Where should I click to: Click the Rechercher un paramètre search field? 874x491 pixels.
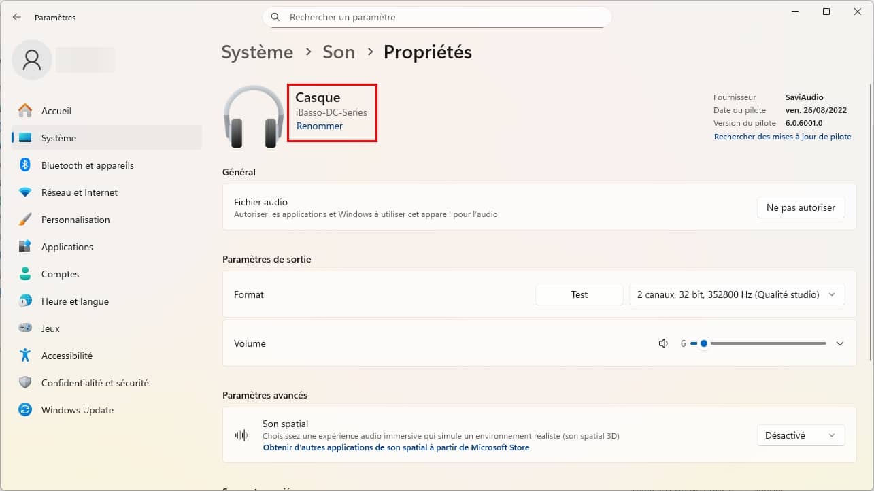pos(437,17)
